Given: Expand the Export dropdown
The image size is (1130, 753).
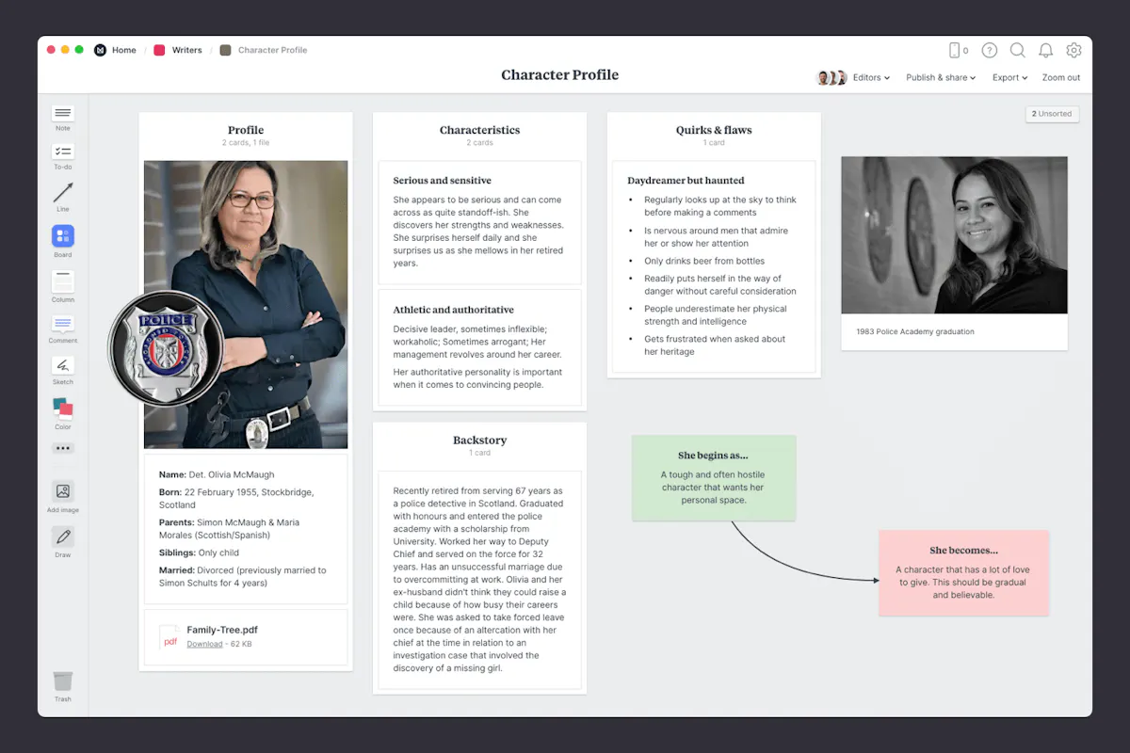Looking at the screenshot, I should coord(1009,78).
